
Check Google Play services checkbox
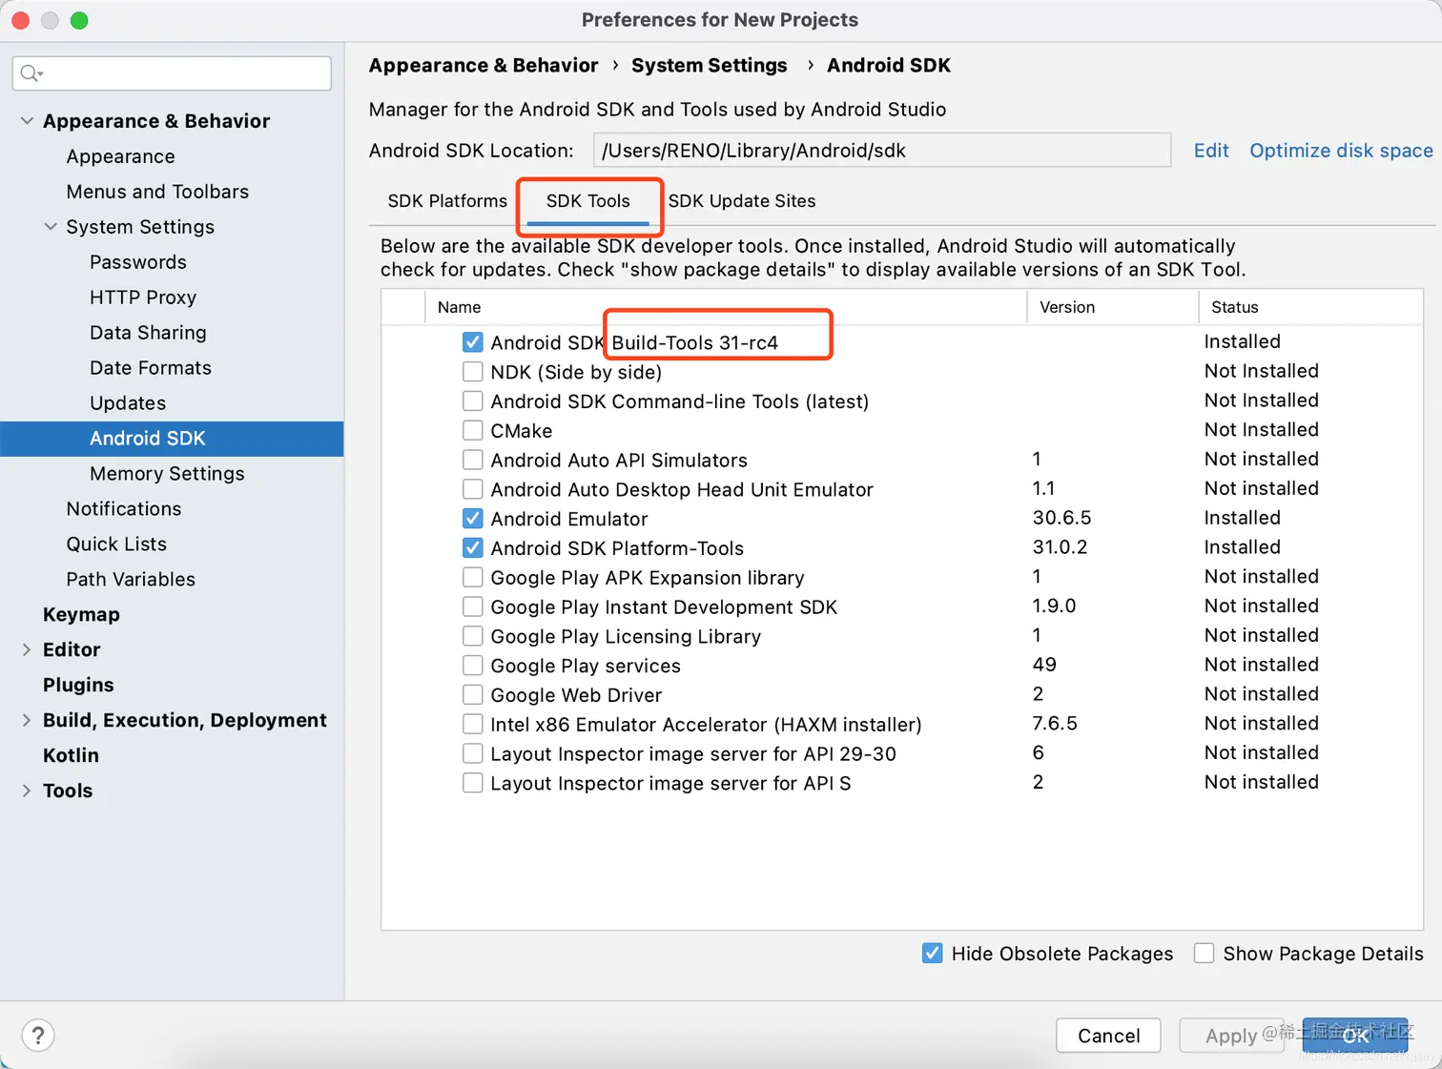click(x=472, y=666)
